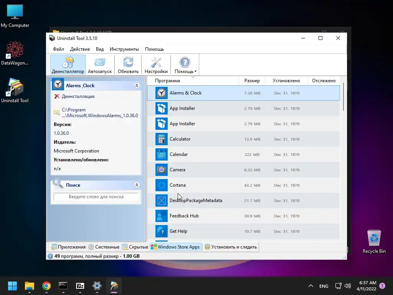Select the Alarms & Clock app icon
The width and height of the screenshot is (393, 295).
click(162, 93)
